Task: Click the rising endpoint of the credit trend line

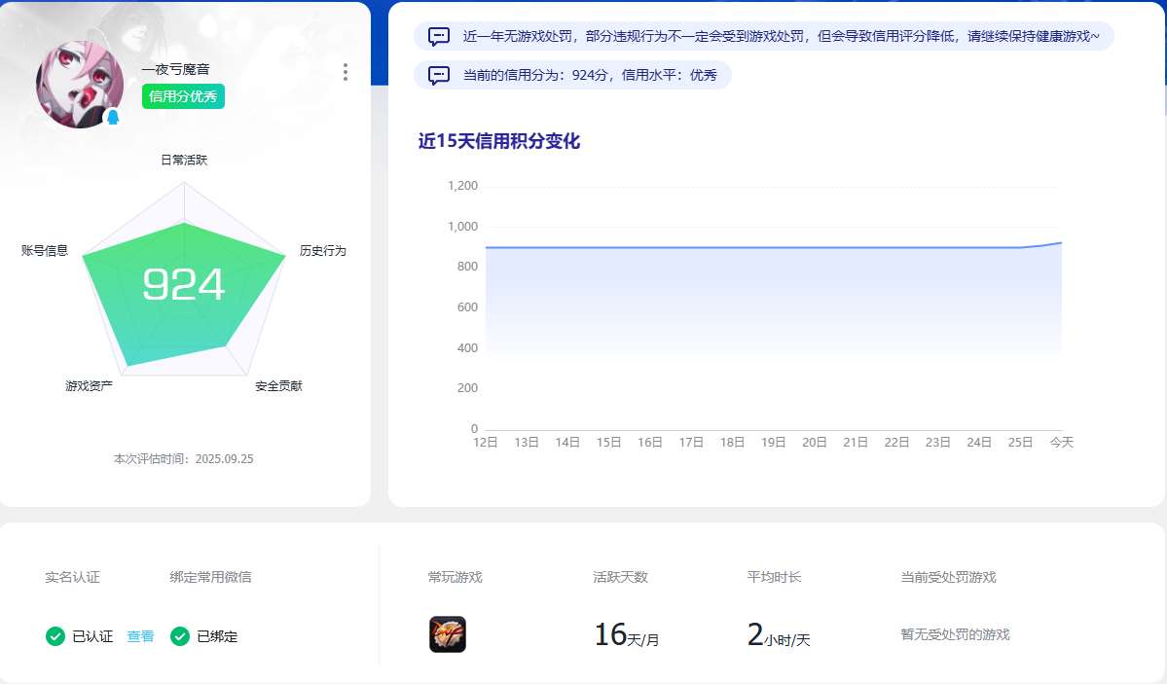Action: pyautogui.click(x=1061, y=244)
